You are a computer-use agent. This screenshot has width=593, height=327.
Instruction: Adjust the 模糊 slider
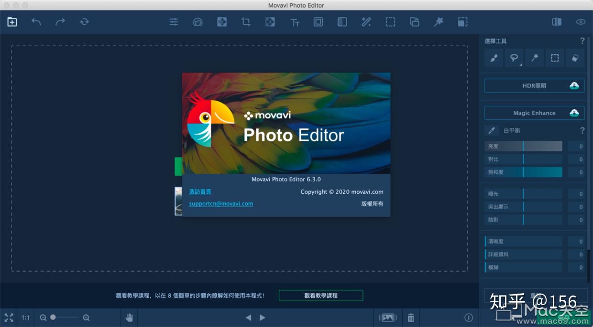(524, 267)
